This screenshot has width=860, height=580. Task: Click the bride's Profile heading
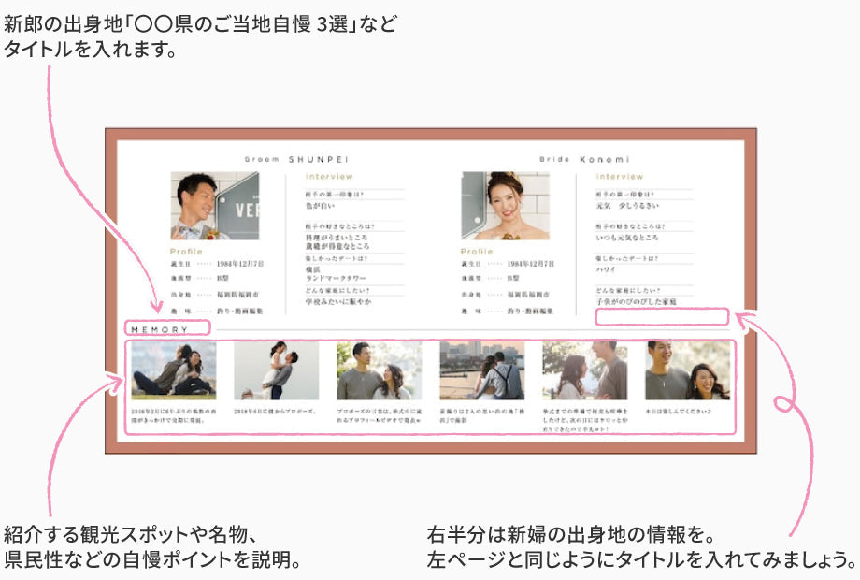[x=477, y=252]
